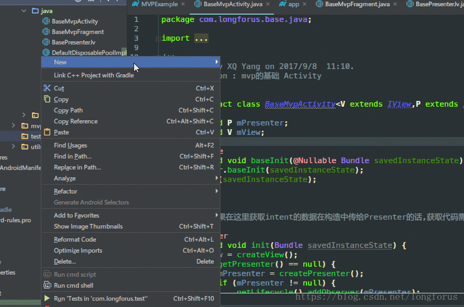Choose Copy from the context menu

click(130, 99)
